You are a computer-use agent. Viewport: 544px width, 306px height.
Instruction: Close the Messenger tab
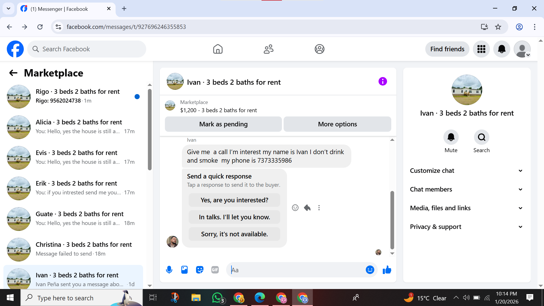pos(109,9)
